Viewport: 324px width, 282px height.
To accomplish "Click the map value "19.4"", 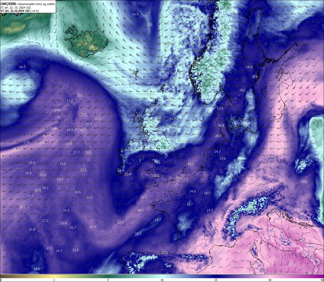I will tap(30, 196).
